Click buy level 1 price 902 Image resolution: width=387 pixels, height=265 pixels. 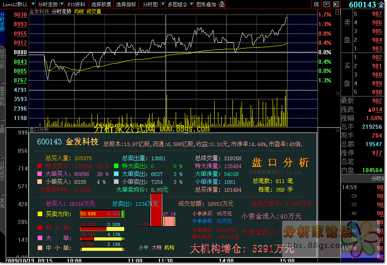(x=377, y=57)
